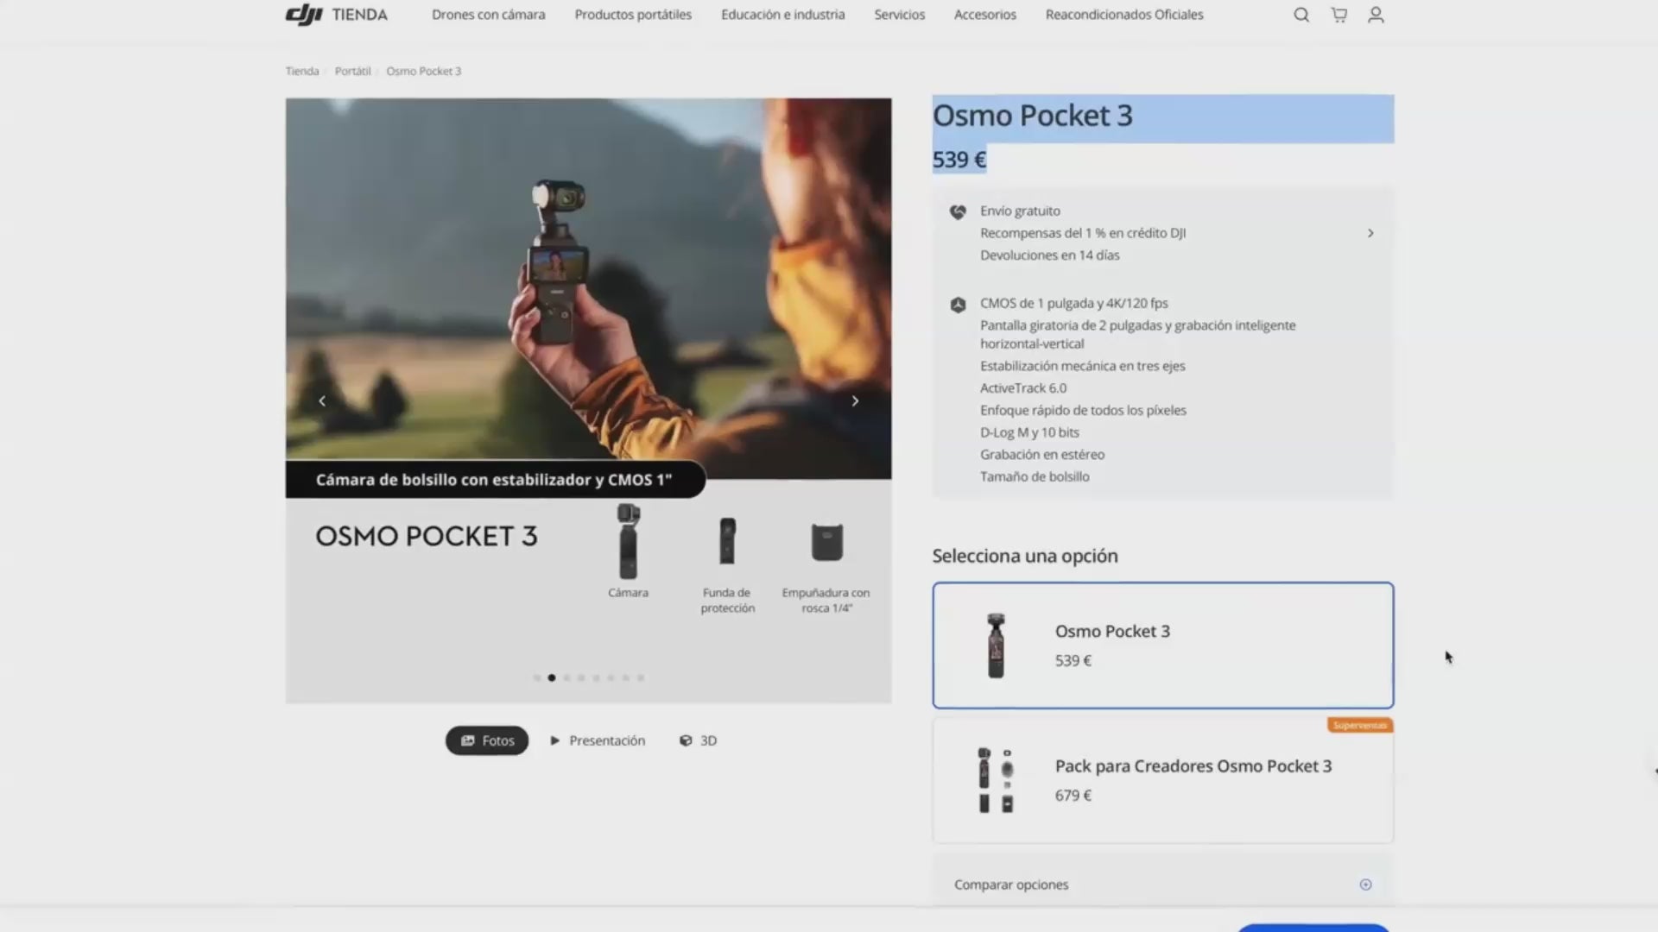
Task: Click Osmo Pocket 3 option thumbnail image
Action: [x=996, y=645]
